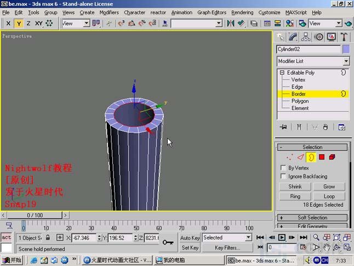Open Render Scene dialog icon
Screen dimensions: 354x266
coord(302,23)
